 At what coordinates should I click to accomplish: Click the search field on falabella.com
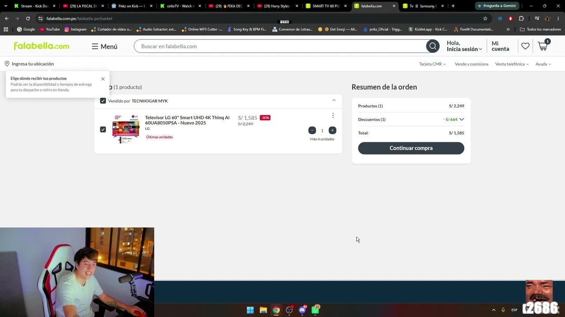[x=280, y=46]
